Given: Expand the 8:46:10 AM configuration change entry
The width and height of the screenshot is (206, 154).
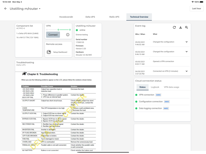Looking at the screenshot, I should [x=187, y=52].
